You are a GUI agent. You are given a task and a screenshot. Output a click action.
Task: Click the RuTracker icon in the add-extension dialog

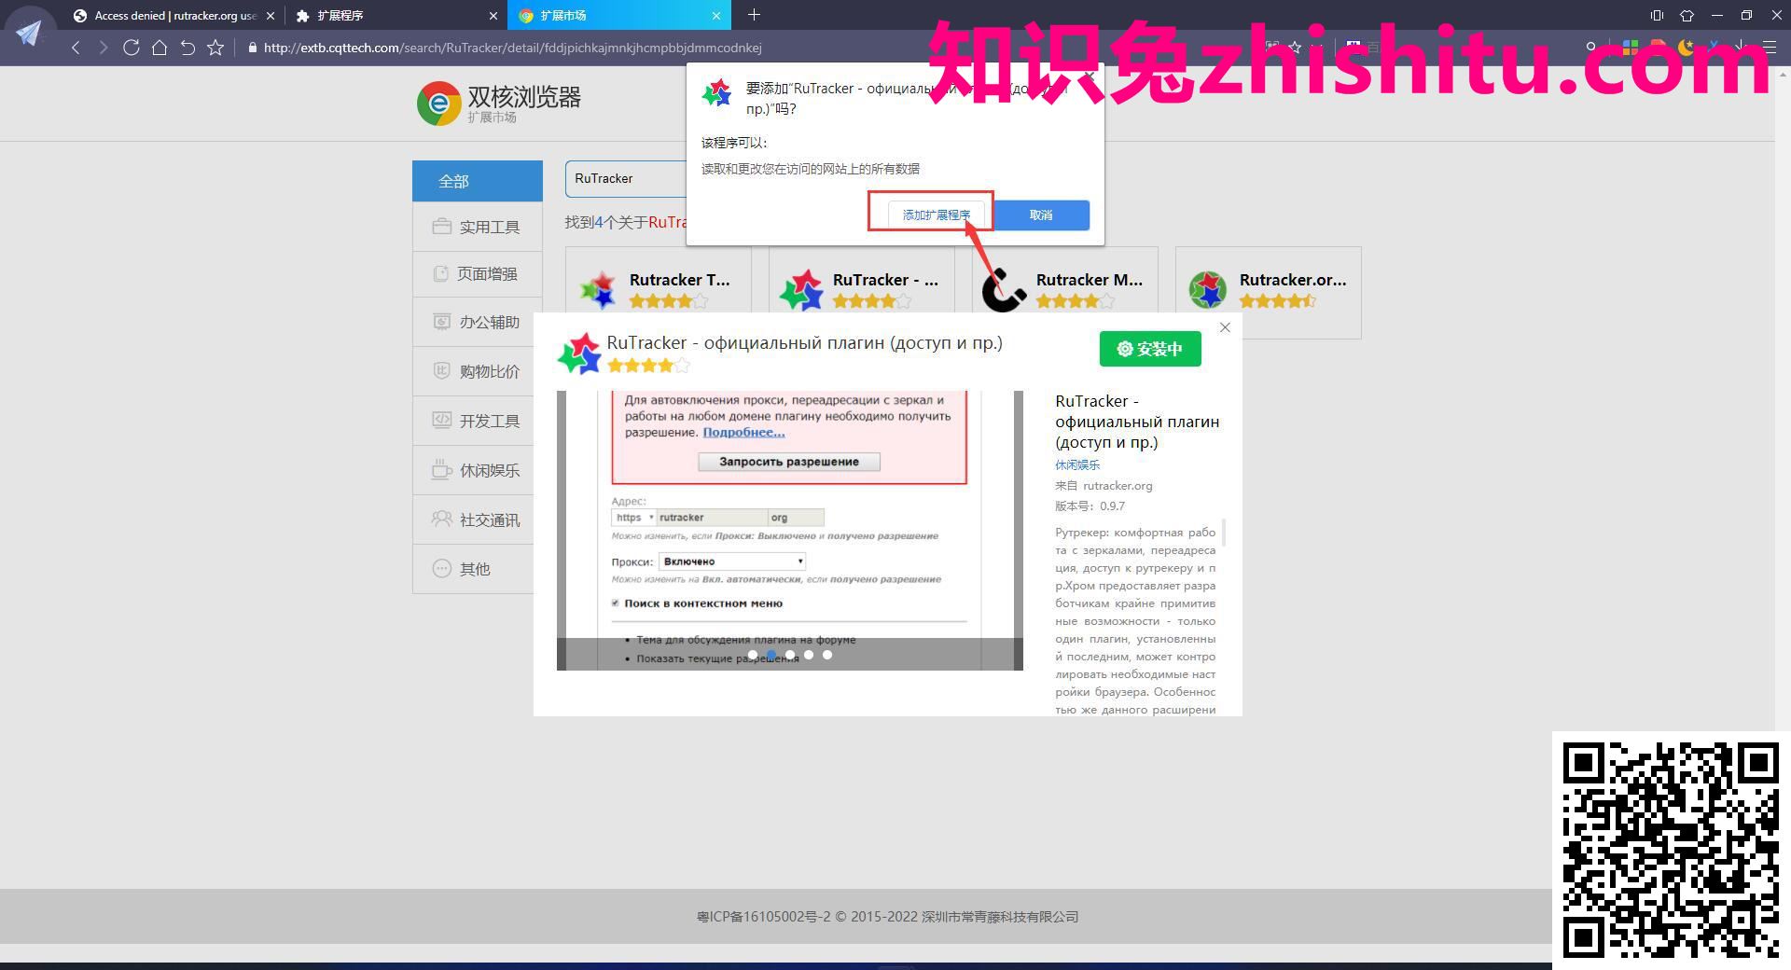pos(717,93)
